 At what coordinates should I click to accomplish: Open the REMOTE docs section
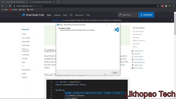[x=24, y=78]
